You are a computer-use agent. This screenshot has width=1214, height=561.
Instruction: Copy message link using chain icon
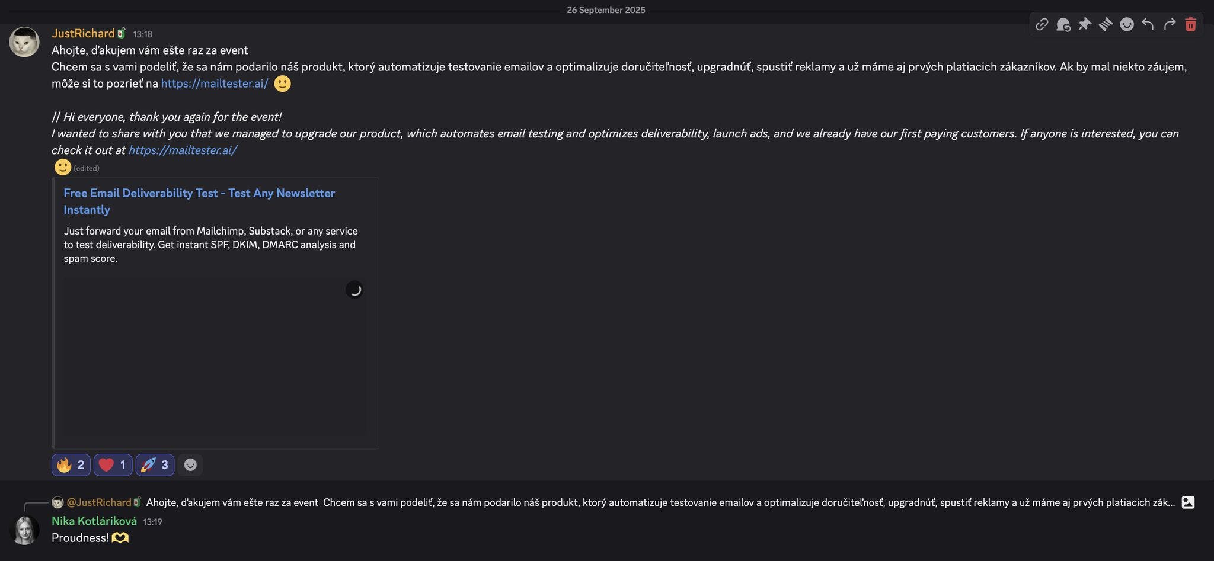tap(1042, 24)
